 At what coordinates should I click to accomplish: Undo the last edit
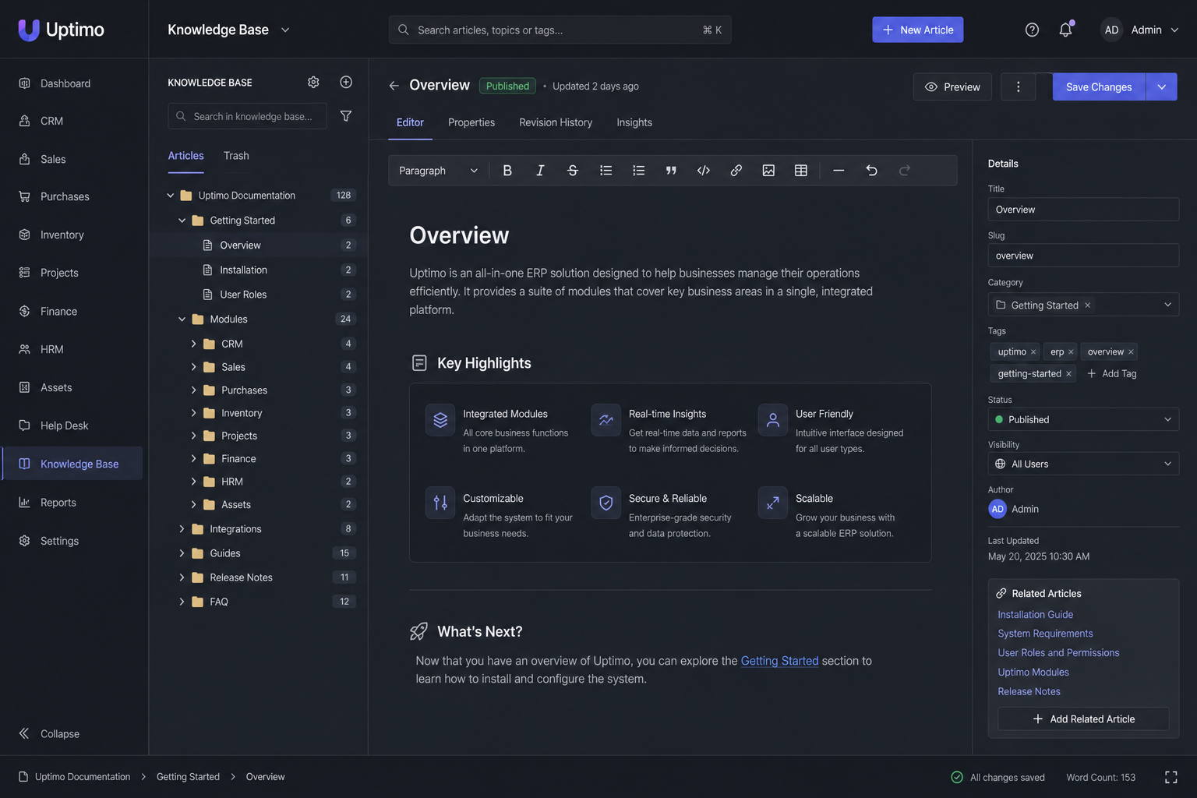pyautogui.click(x=871, y=171)
